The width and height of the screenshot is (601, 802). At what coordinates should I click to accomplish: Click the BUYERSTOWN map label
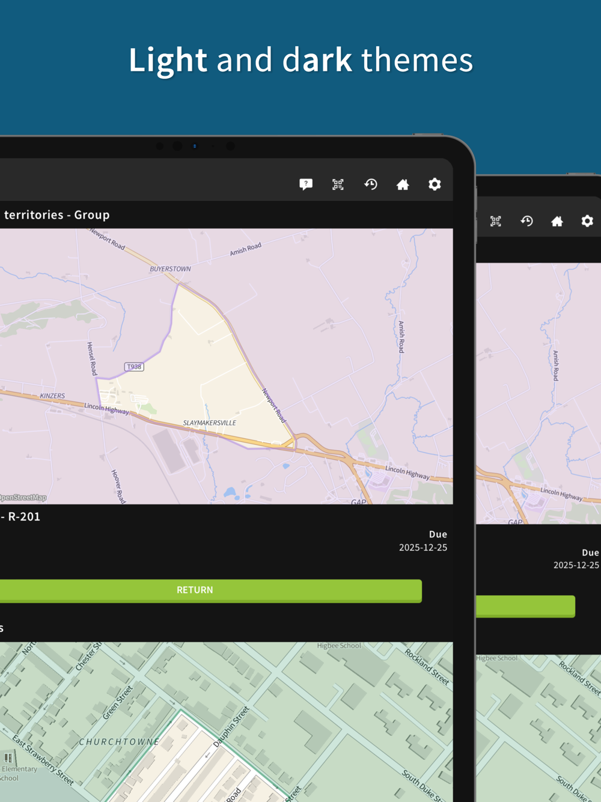[170, 269]
